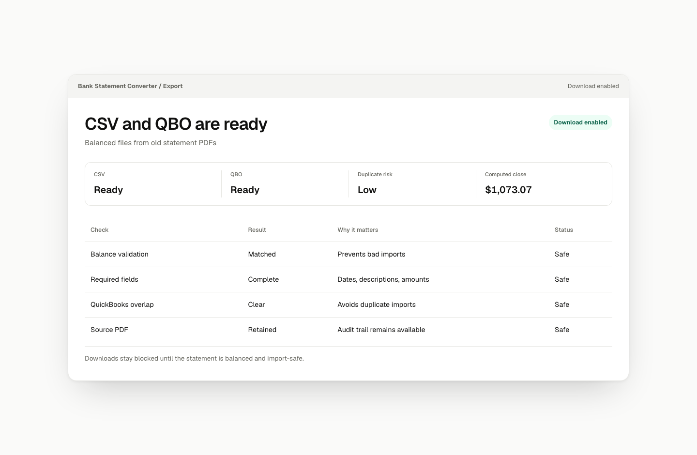Click the subtitle "Balanced files from old statement PDFs"
697x455 pixels.
pos(151,143)
